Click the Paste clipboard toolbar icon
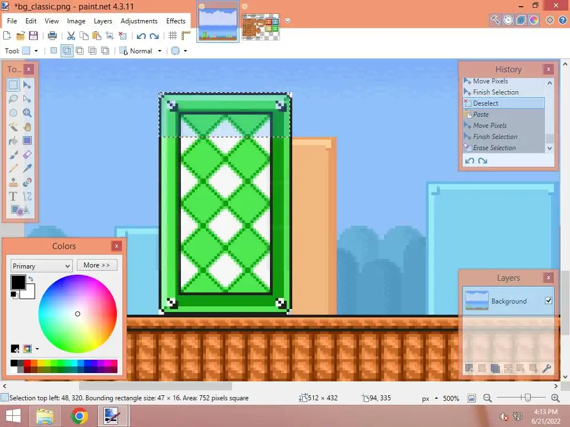Screen dimensions: 570x427 click(x=97, y=36)
